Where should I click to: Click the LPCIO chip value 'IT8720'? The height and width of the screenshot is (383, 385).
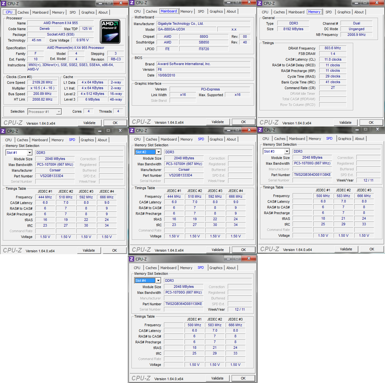(x=204, y=49)
